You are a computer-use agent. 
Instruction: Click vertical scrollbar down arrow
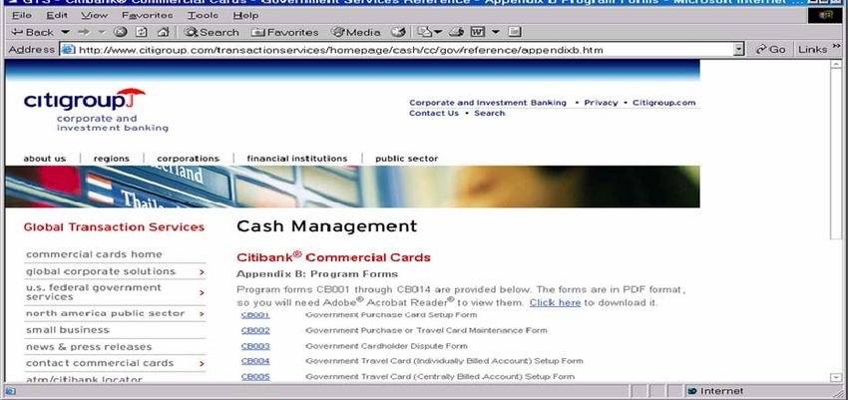pos(836,377)
